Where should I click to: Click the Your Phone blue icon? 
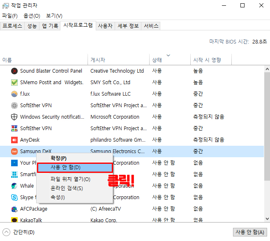point(14,163)
